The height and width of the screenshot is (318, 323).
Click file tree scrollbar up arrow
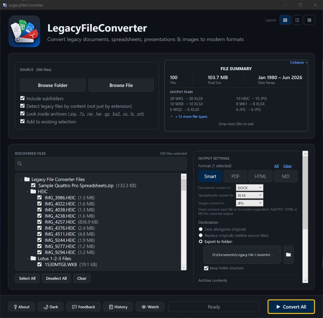coord(184,176)
